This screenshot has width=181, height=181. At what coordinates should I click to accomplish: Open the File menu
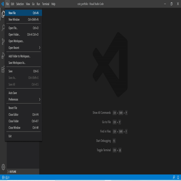(7, 4)
